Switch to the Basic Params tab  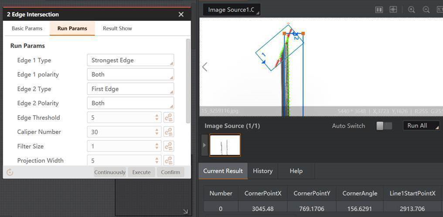pyautogui.click(x=27, y=28)
